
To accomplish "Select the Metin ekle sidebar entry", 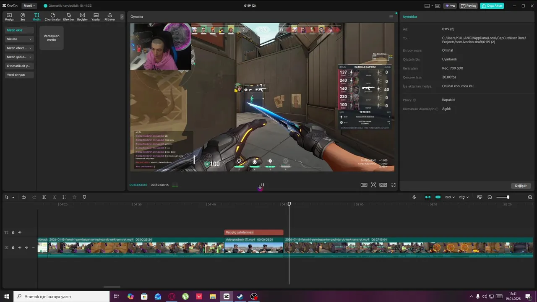I will pos(20,30).
